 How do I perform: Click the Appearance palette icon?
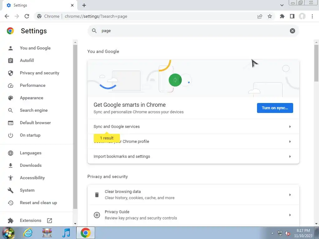11,98
